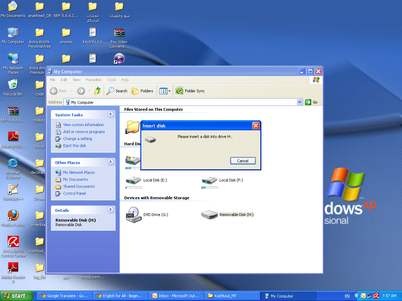This screenshot has width=402, height=301.
Task: Select the Removable Disk (H:) icon
Action: pyautogui.click(x=209, y=215)
